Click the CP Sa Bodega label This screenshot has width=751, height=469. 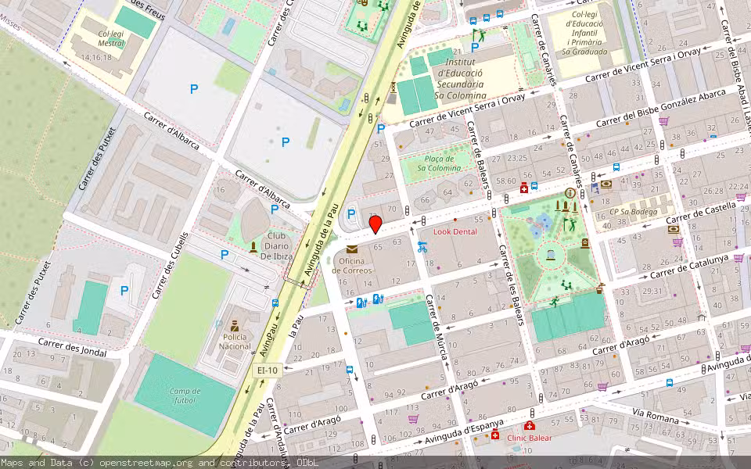633,212
